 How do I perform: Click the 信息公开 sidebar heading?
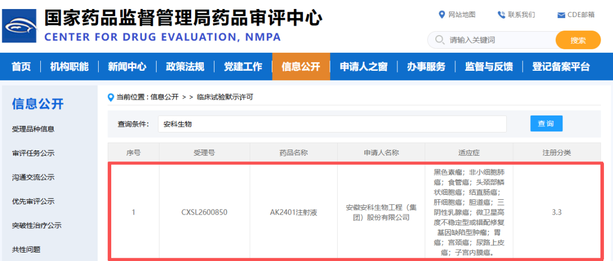click(x=37, y=104)
